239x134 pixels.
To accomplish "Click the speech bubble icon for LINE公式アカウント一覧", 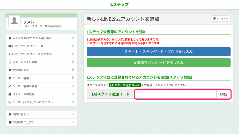I will coord(10,46).
